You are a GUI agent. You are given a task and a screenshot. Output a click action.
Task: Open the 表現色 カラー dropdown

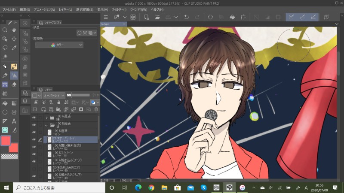(59, 45)
